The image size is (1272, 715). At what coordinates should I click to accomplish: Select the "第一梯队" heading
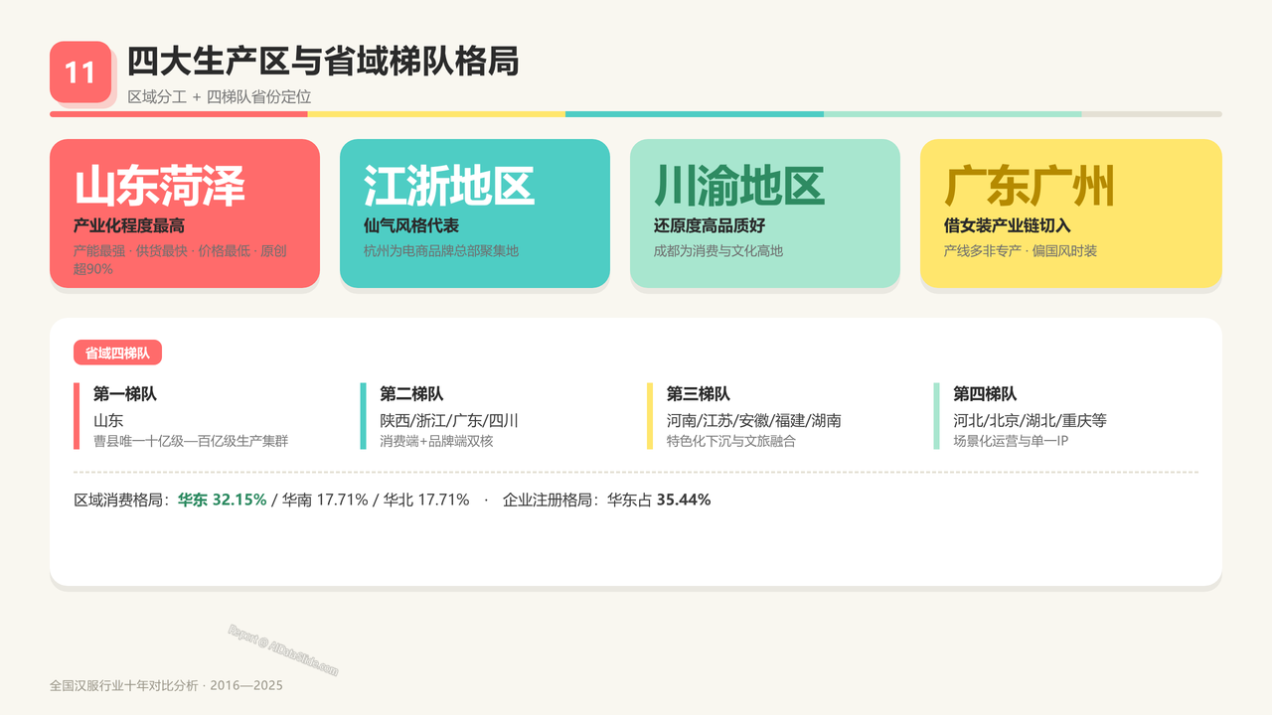point(125,394)
